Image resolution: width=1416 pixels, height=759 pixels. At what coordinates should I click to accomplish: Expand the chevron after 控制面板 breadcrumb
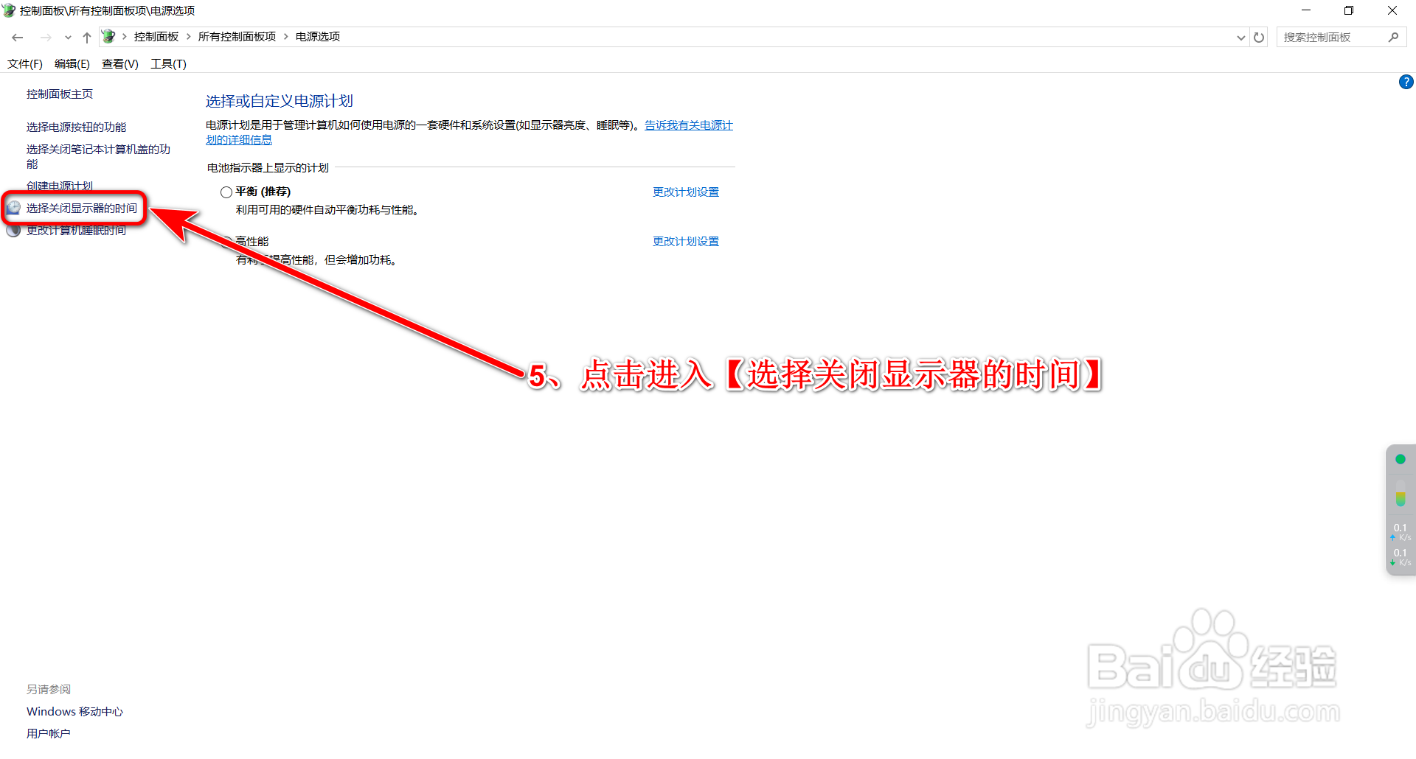[x=189, y=37]
